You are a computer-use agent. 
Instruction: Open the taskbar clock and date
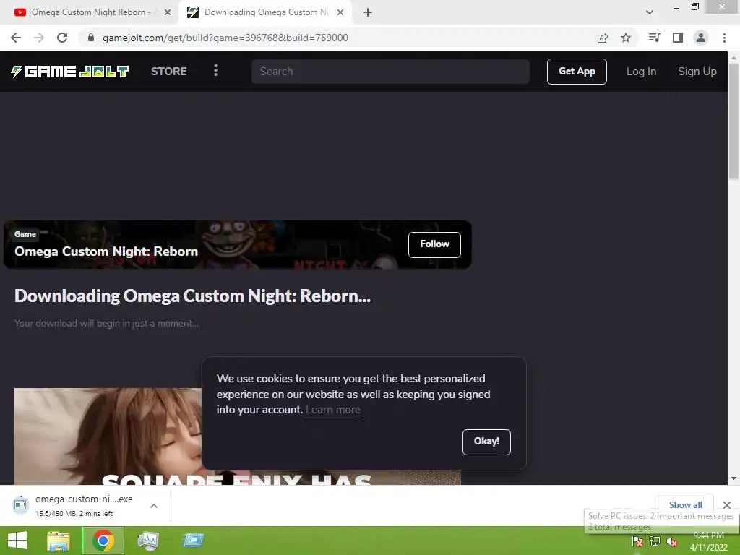point(708,542)
